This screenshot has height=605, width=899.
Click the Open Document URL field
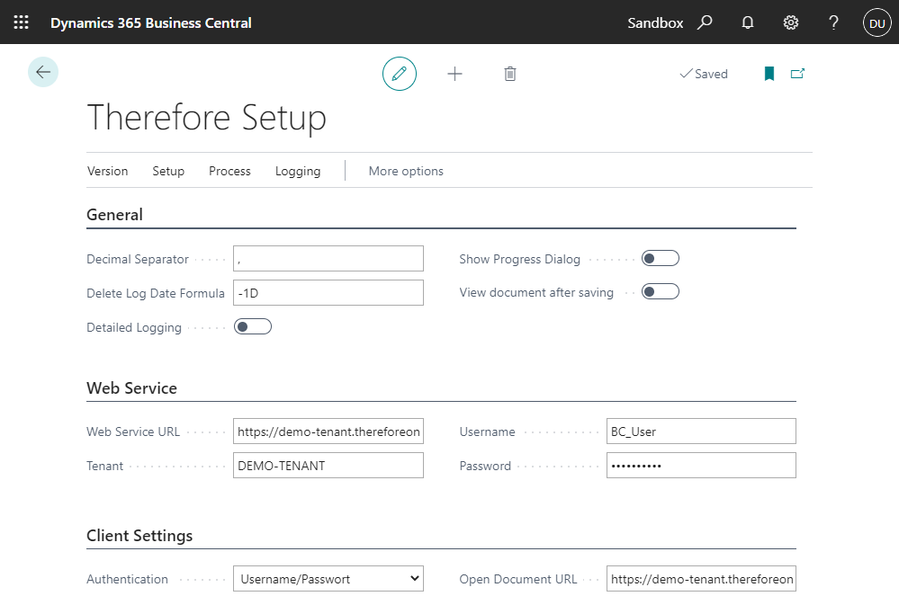point(701,579)
